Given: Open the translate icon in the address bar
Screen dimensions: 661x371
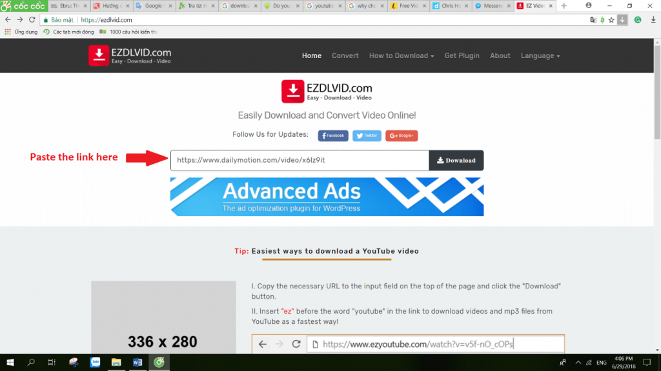Looking at the screenshot, I should 593,20.
